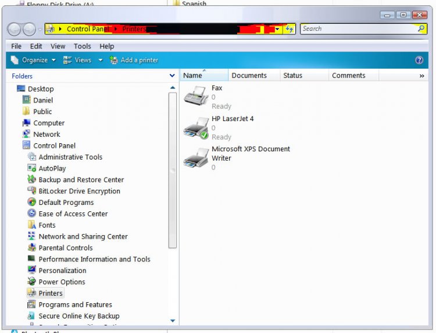The height and width of the screenshot is (333, 436).
Task: Click folder tree scroll down arrow
Action: 173,321
